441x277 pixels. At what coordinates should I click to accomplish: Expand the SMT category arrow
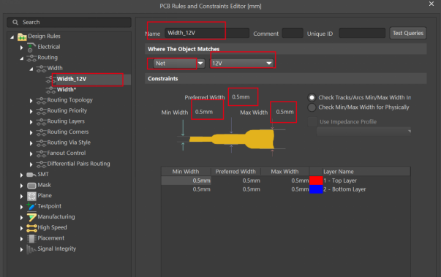[22, 175]
